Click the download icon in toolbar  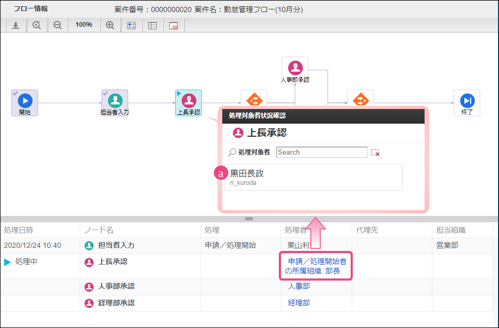(x=16, y=25)
